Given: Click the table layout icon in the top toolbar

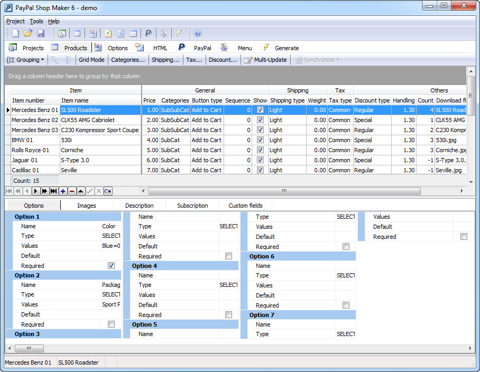Looking at the screenshot, I should click(x=133, y=33).
